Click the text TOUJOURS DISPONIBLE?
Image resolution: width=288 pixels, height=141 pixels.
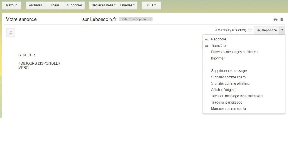coord(39,63)
